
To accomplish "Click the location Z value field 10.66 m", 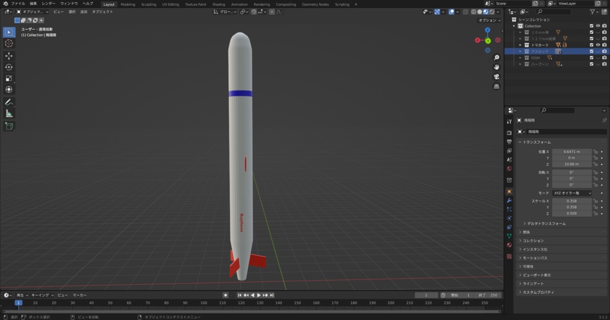I will point(571,164).
